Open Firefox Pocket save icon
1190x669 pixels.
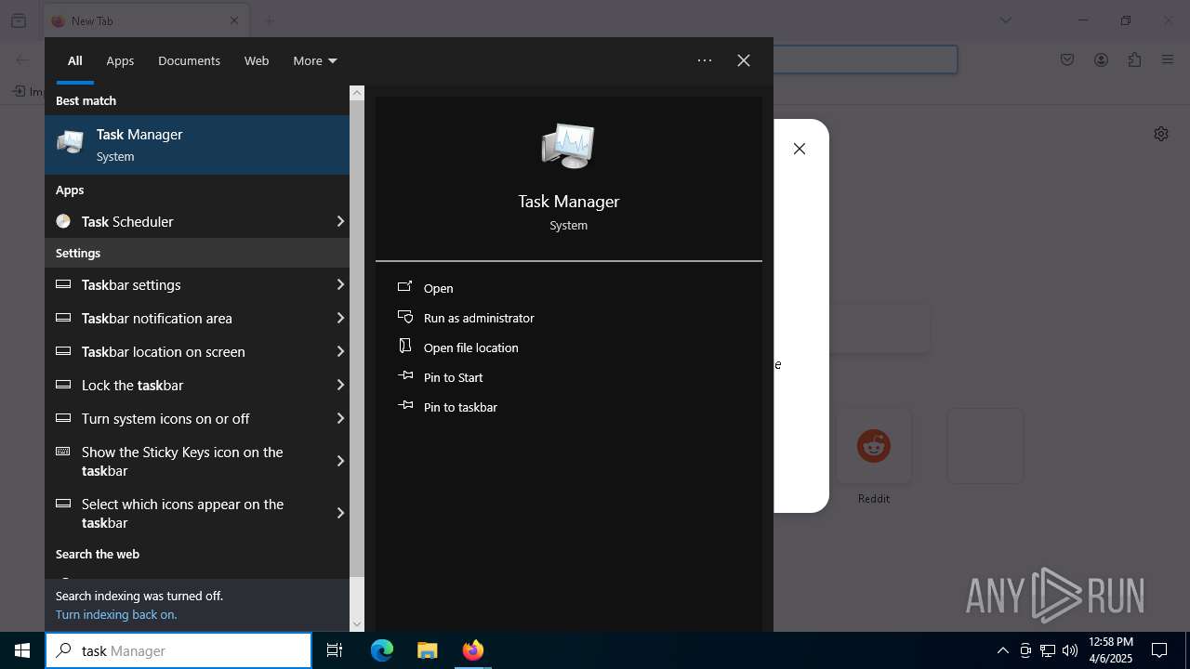(x=1067, y=60)
